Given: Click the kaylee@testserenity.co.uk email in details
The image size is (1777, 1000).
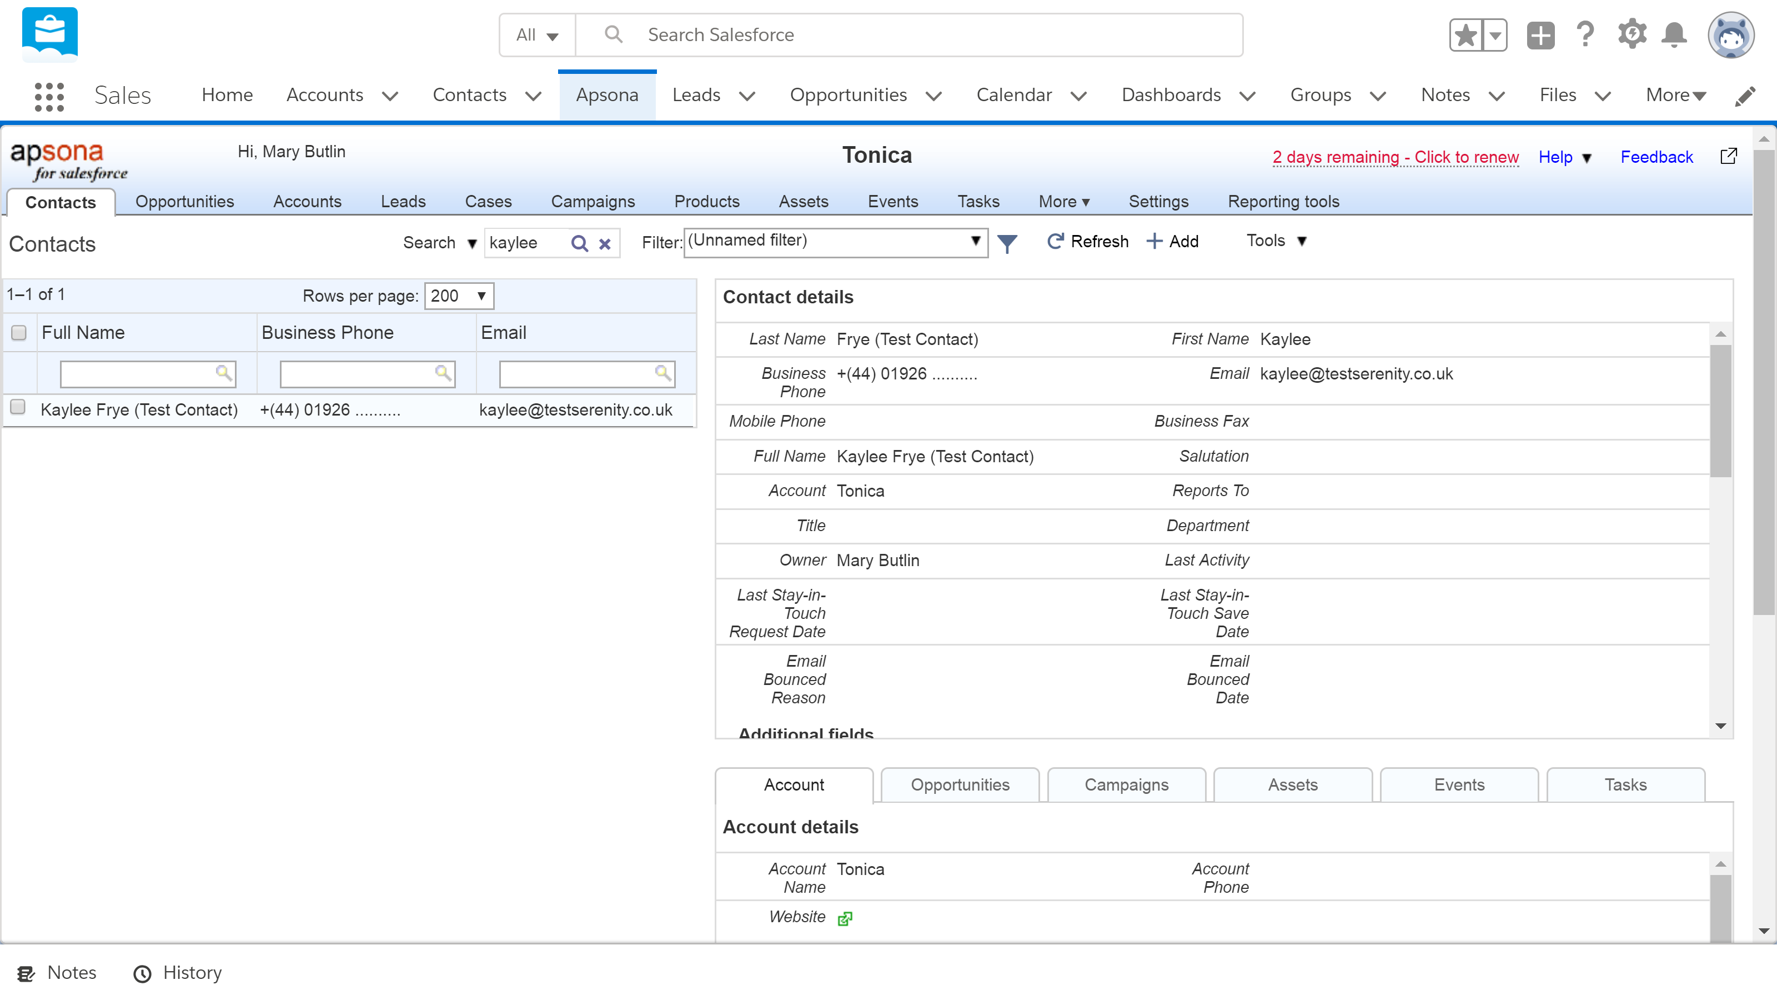Looking at the screenshot, I should point(1356,373).
